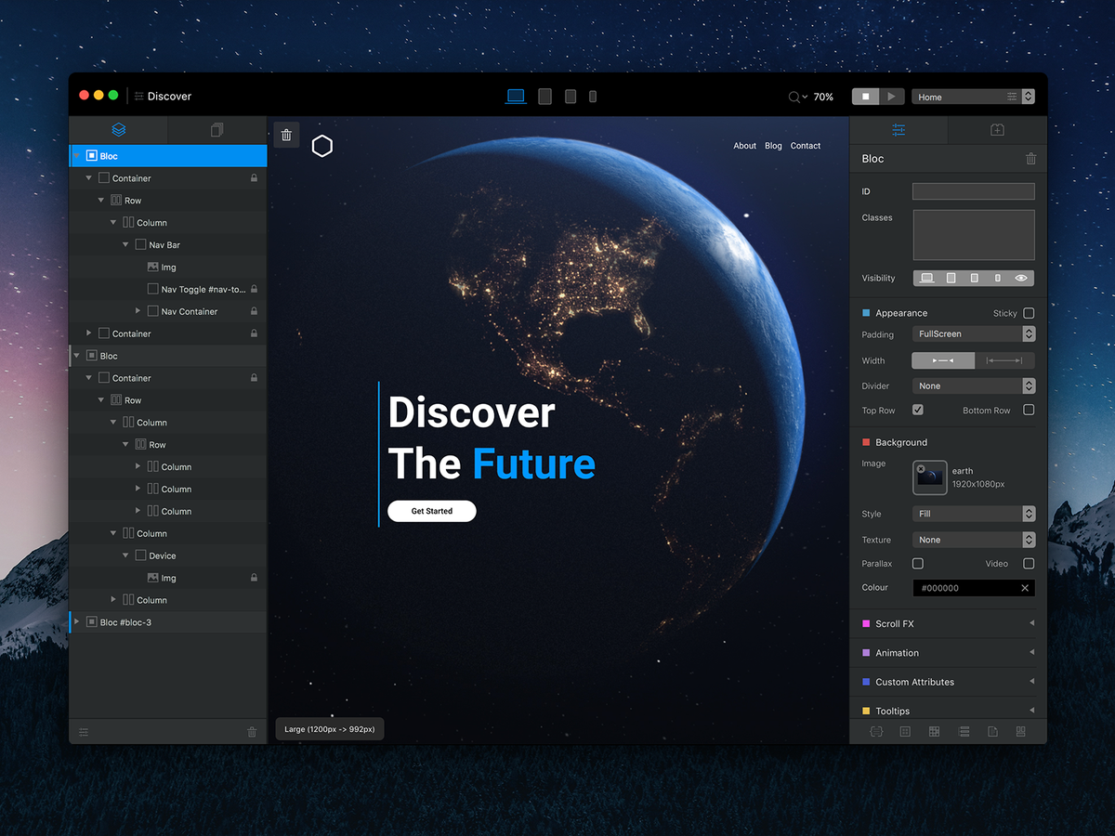Click the stop preview button

pos(865,97)
